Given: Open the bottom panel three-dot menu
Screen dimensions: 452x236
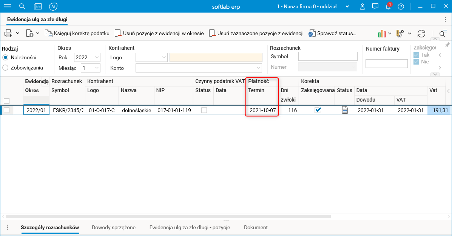Looking at the screenshot, I should coord(8,227).
